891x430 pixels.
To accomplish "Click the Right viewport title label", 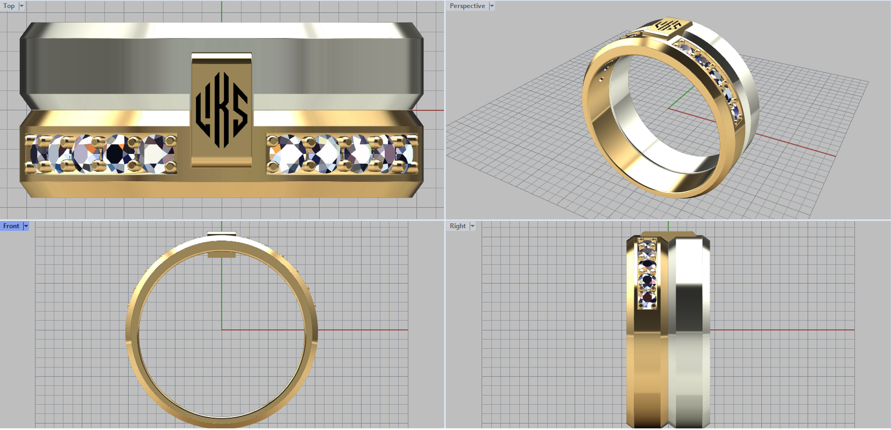I will pyautogui.click(x=458, y=226).
